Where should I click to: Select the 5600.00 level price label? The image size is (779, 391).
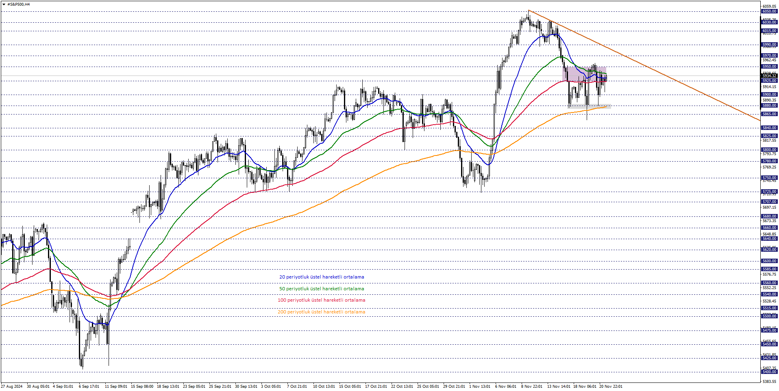point(769,261)
